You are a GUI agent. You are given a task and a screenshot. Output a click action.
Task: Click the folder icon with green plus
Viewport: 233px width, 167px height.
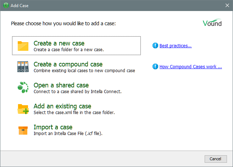click(23, 109)
